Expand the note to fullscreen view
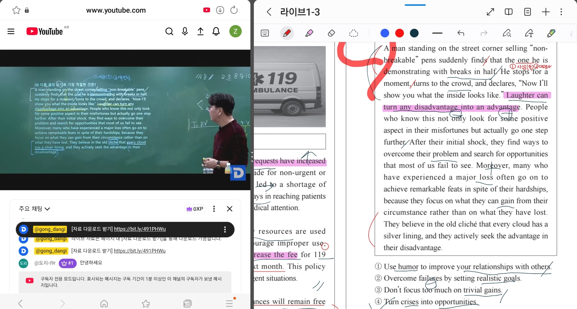The width and height of the screenshot is (577, 309). (490, 12)
